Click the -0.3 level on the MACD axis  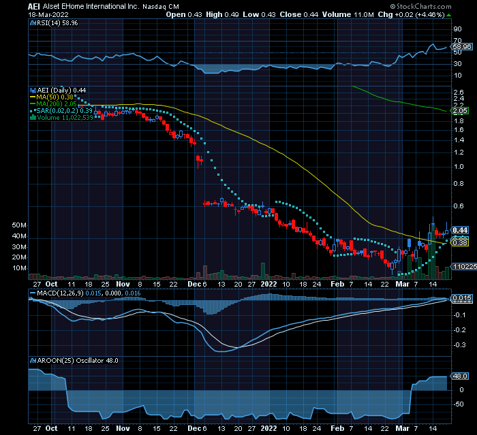459,345
